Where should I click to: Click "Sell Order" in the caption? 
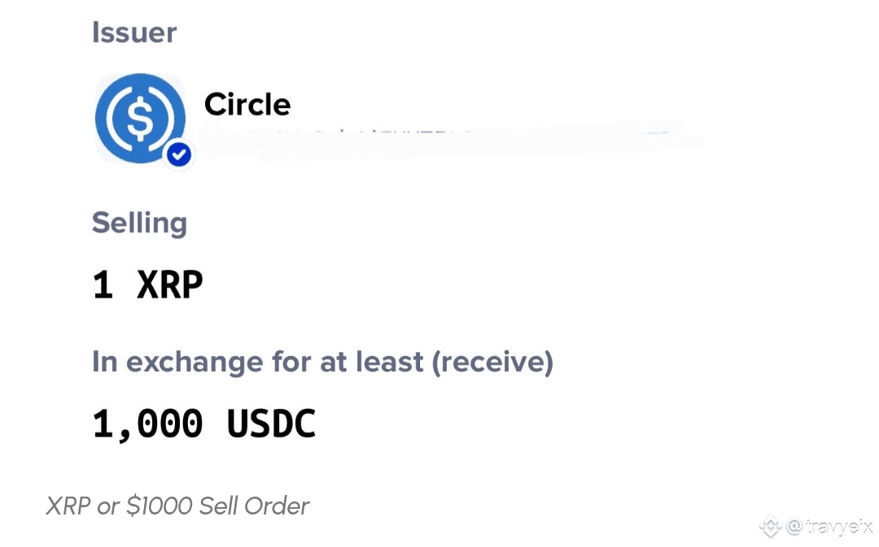pos(256,506)
